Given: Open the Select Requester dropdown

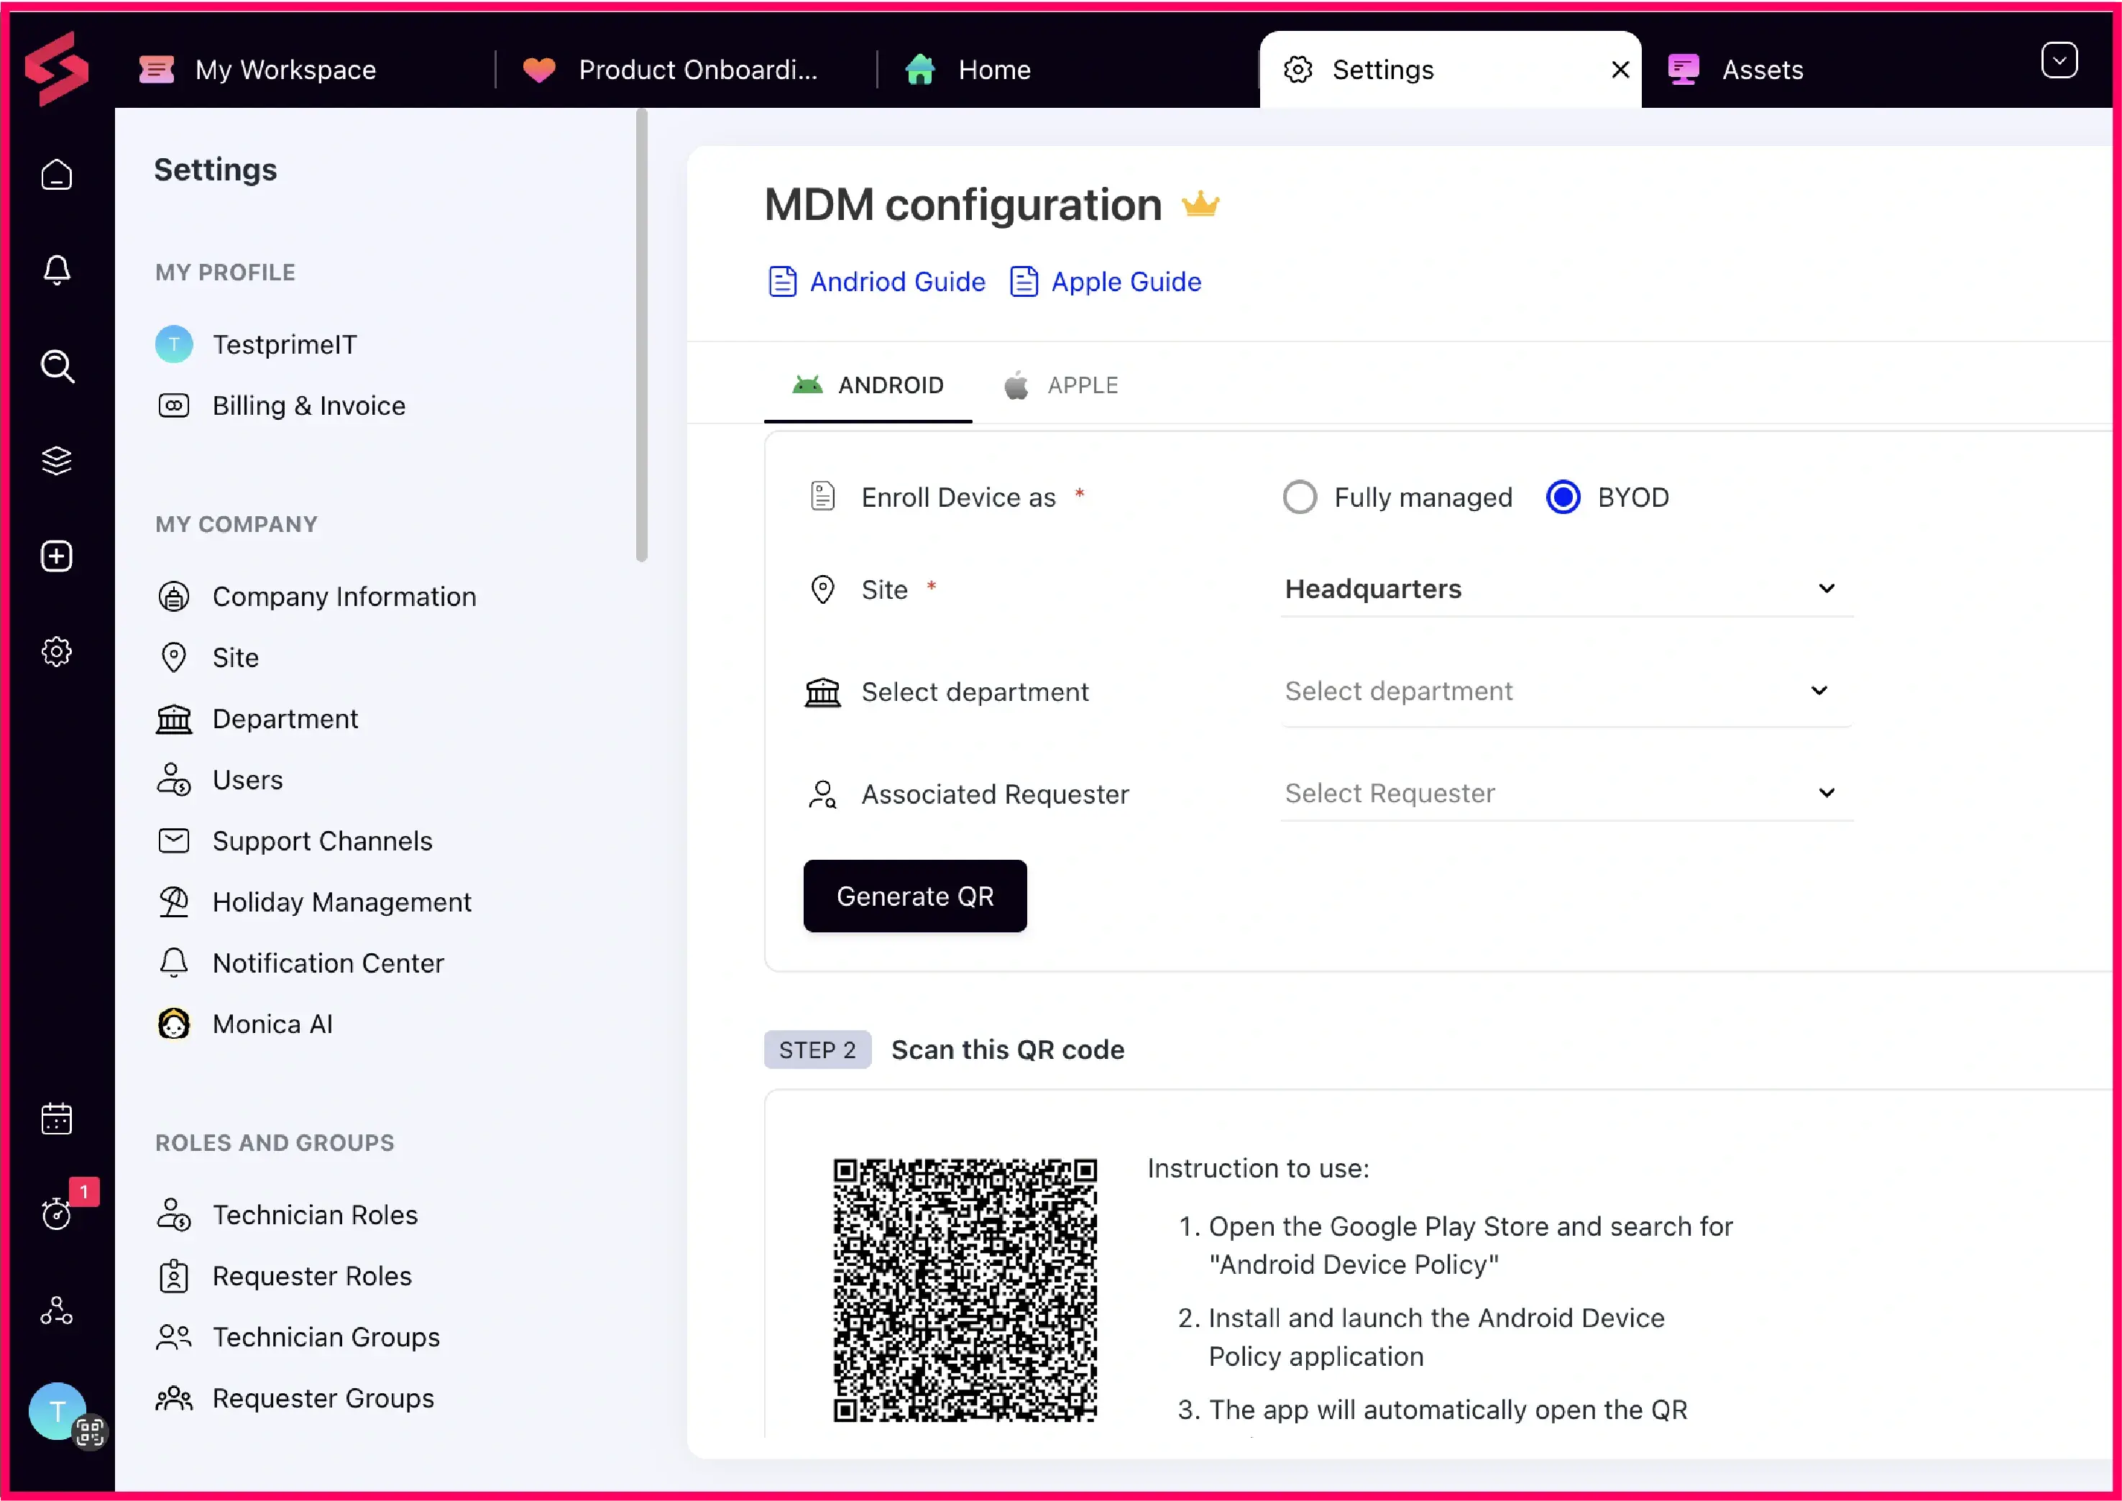Looking at the screenshot, I should [1566, 793].
